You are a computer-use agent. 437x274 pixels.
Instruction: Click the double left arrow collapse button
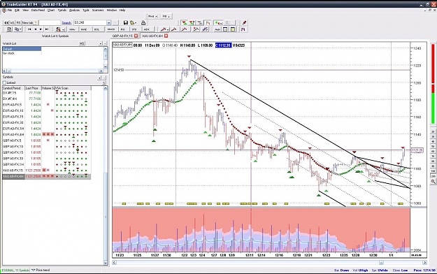6,22
